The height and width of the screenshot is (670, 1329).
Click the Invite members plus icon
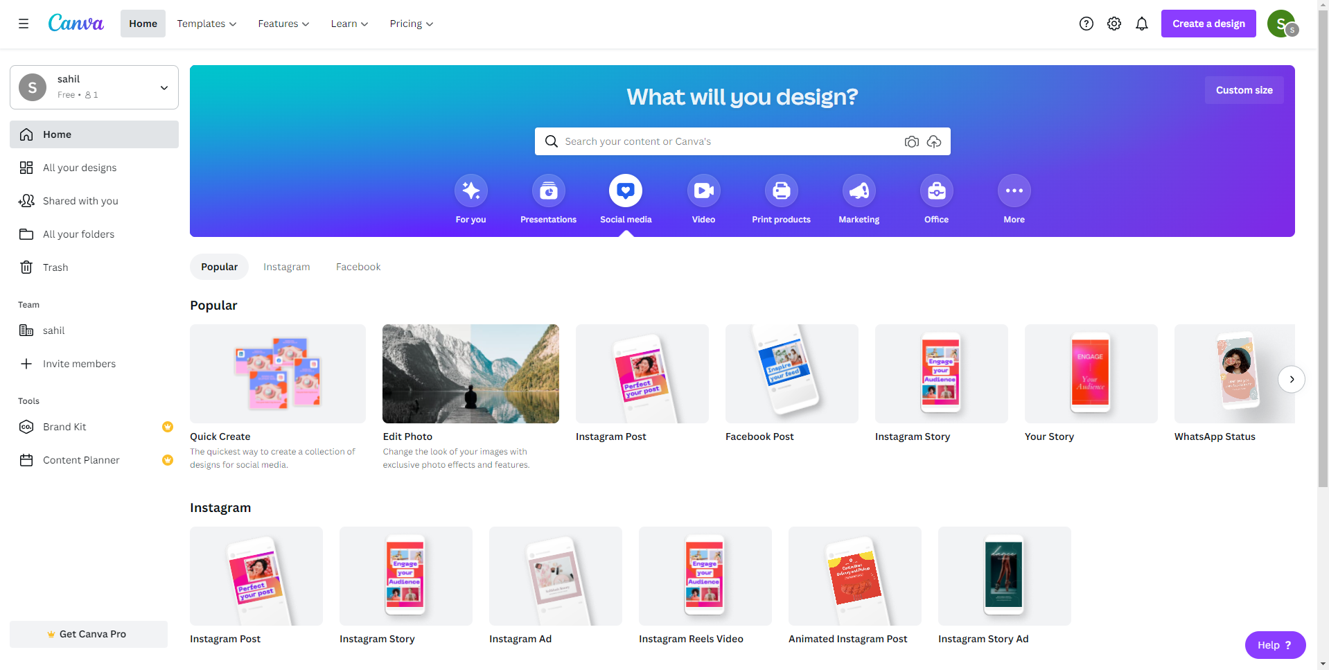(26, 364)
